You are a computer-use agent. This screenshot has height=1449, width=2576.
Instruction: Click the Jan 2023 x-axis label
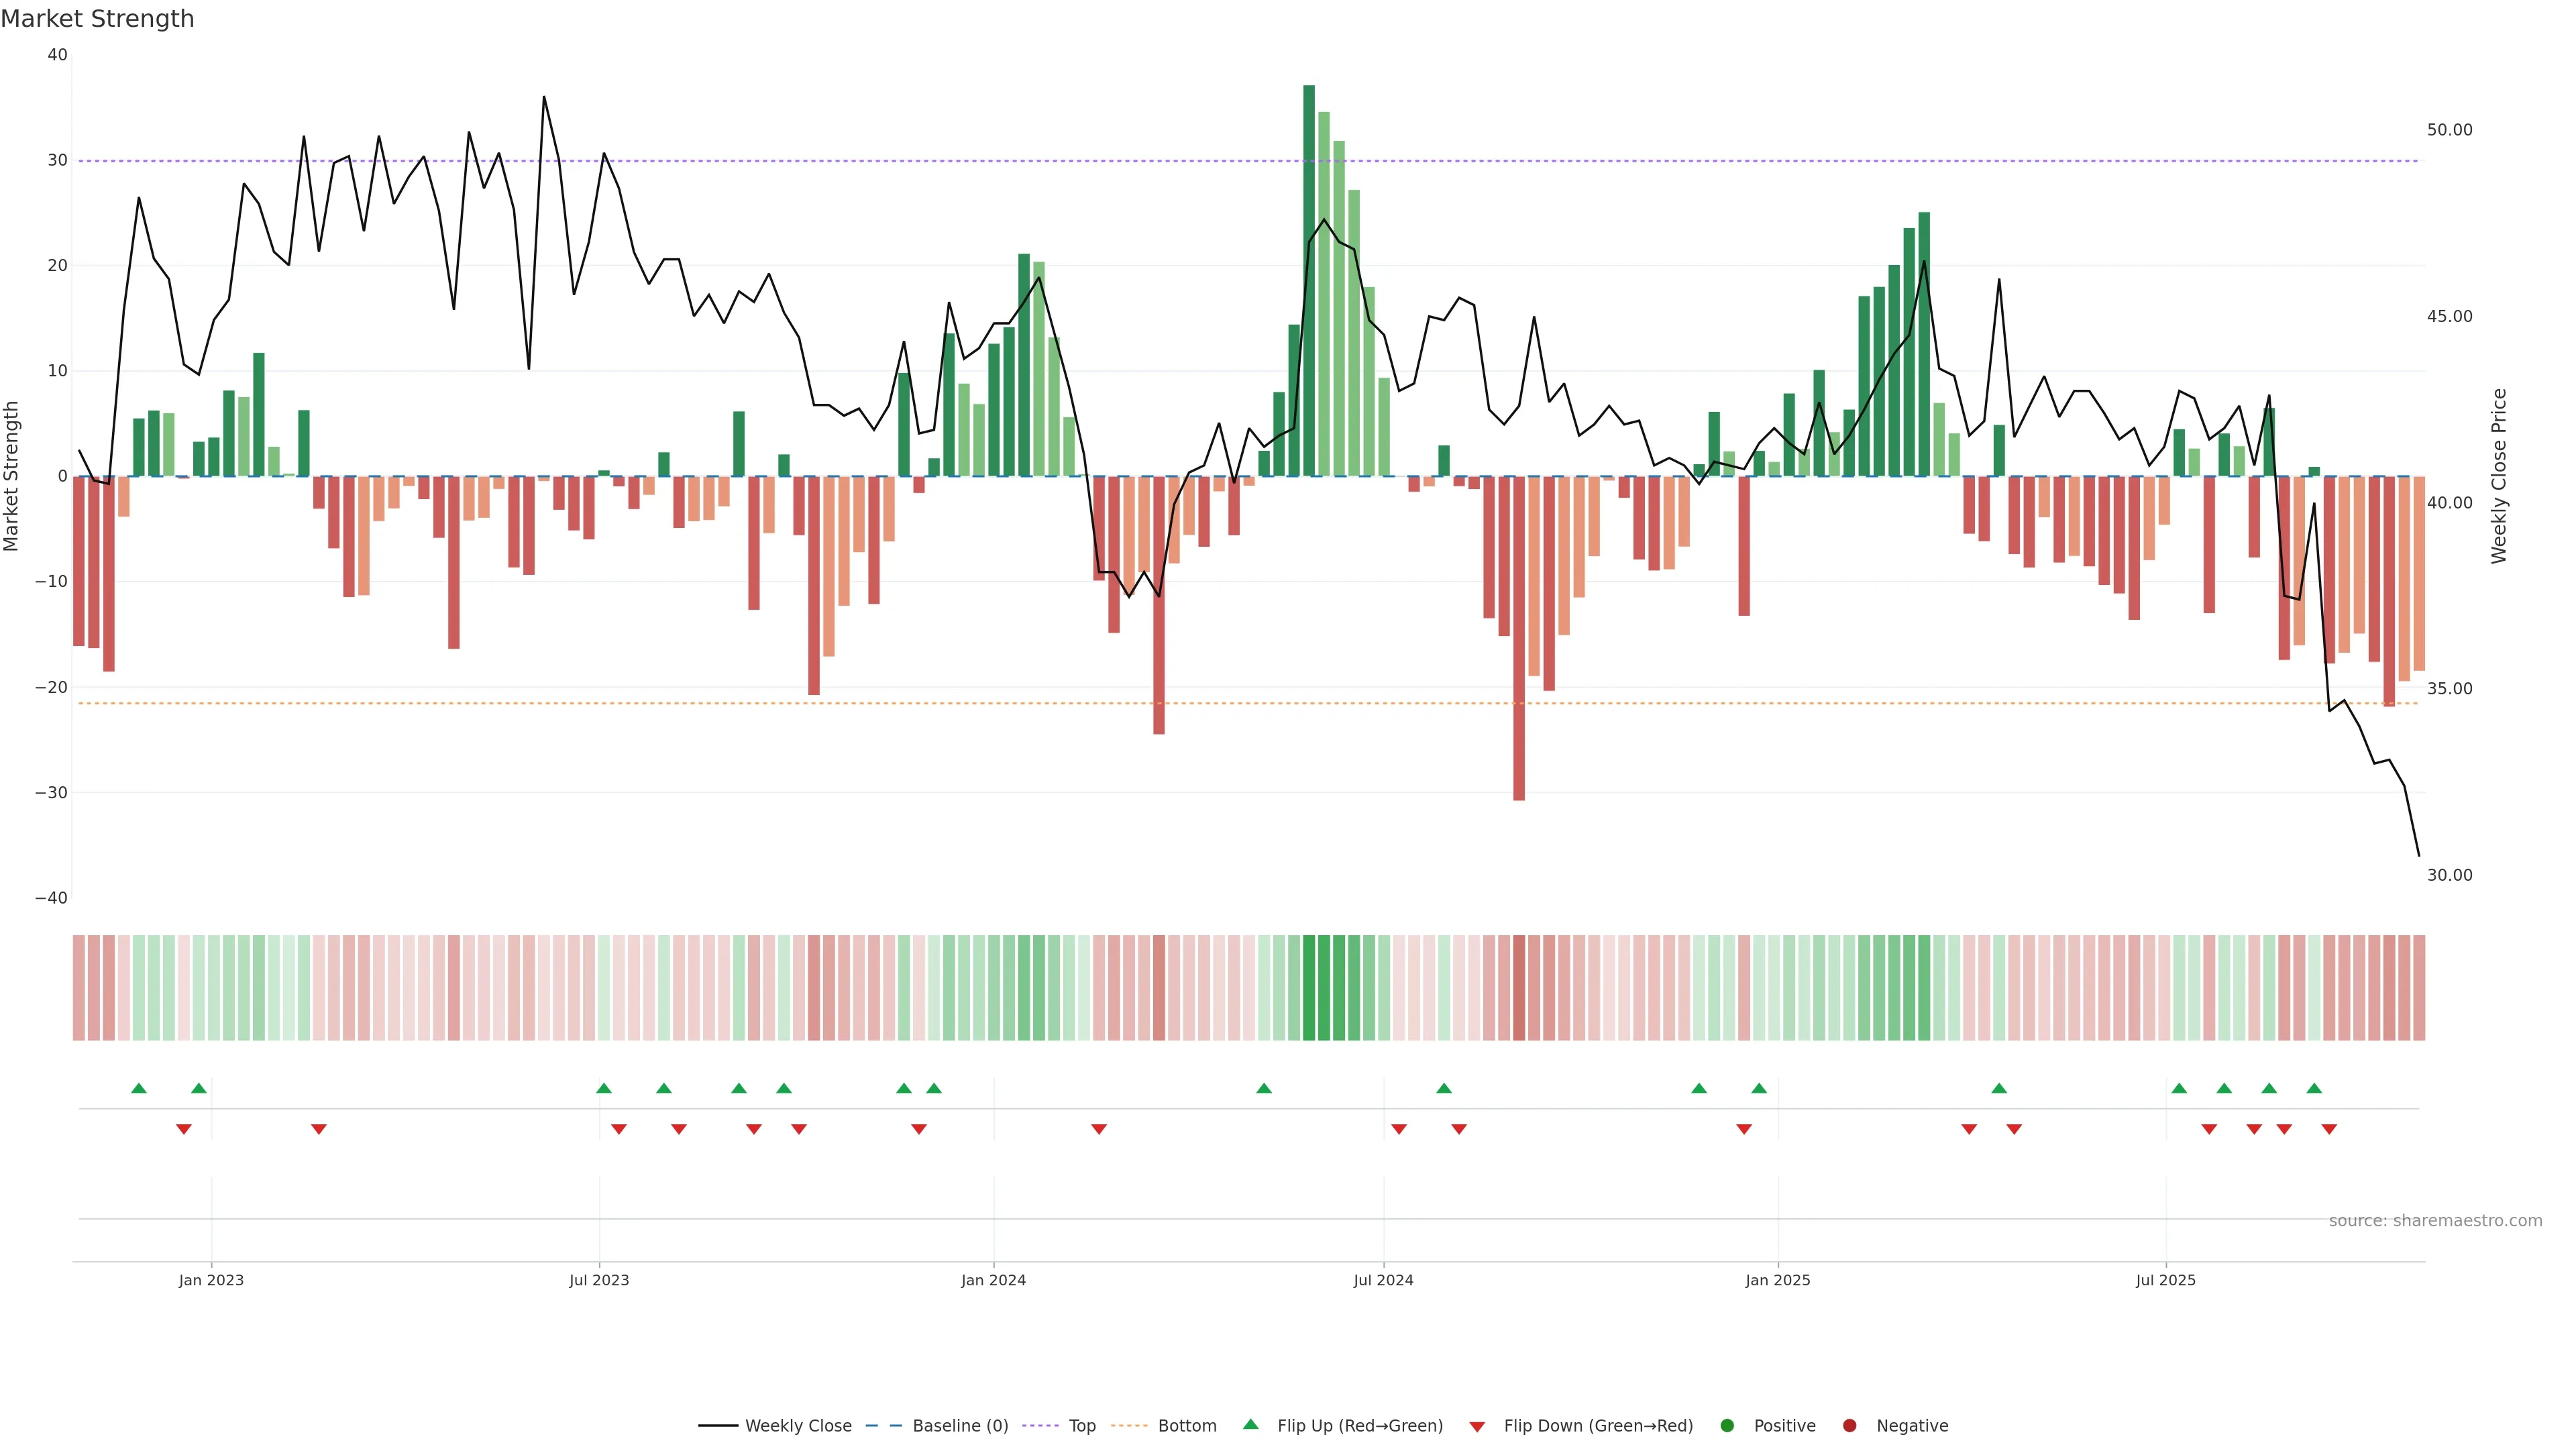[211, 1280]
